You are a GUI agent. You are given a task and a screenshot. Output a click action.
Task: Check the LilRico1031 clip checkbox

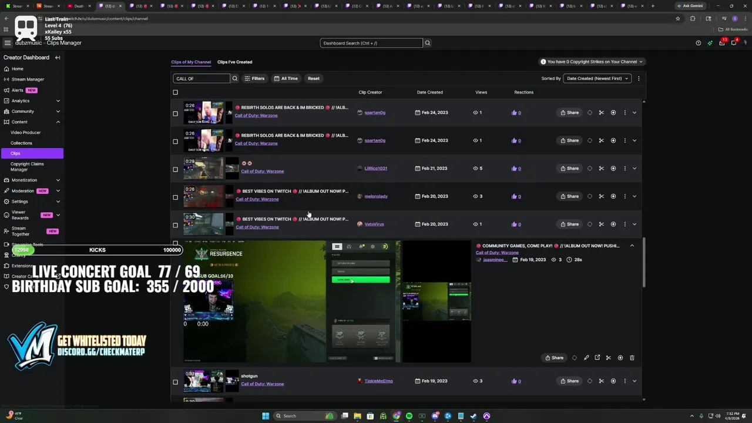(x=175, y=169)
